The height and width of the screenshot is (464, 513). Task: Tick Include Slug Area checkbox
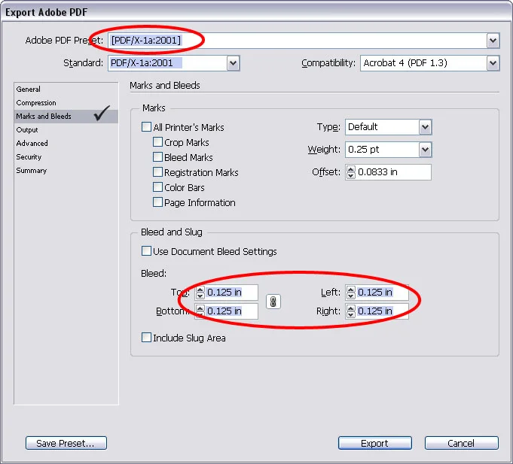point(146,338)
